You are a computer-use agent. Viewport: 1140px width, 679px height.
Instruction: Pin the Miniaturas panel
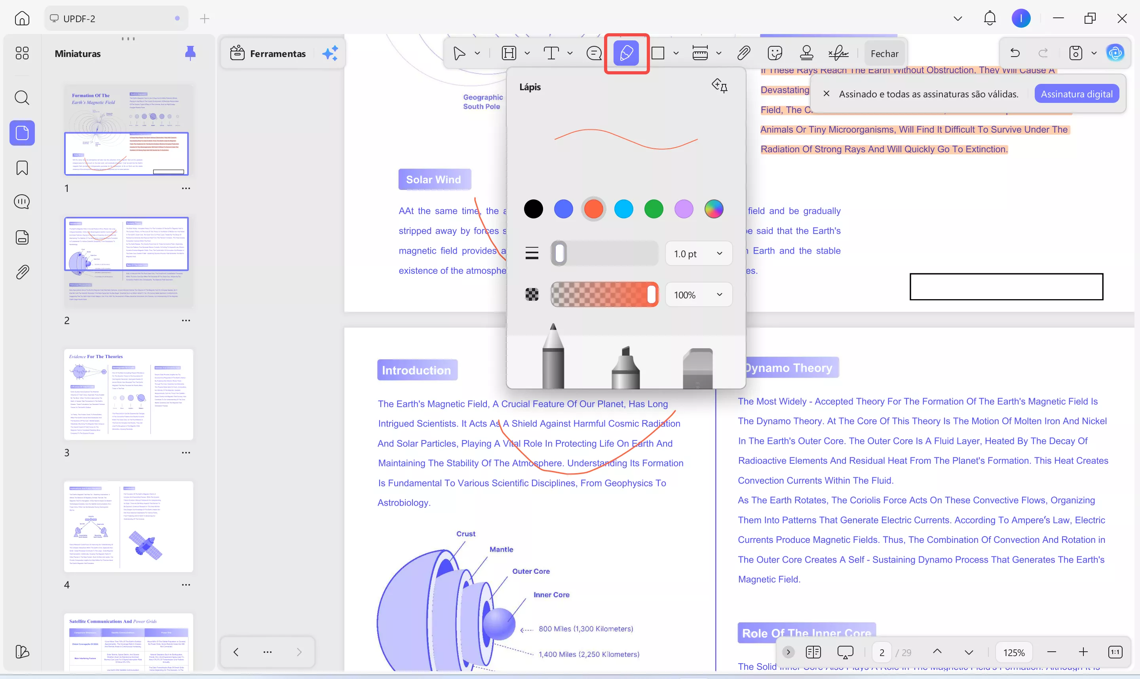pyautogui.click(x=190, y=53)
